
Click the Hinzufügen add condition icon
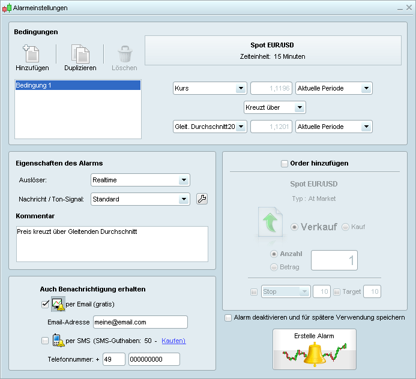pos(32,53)
